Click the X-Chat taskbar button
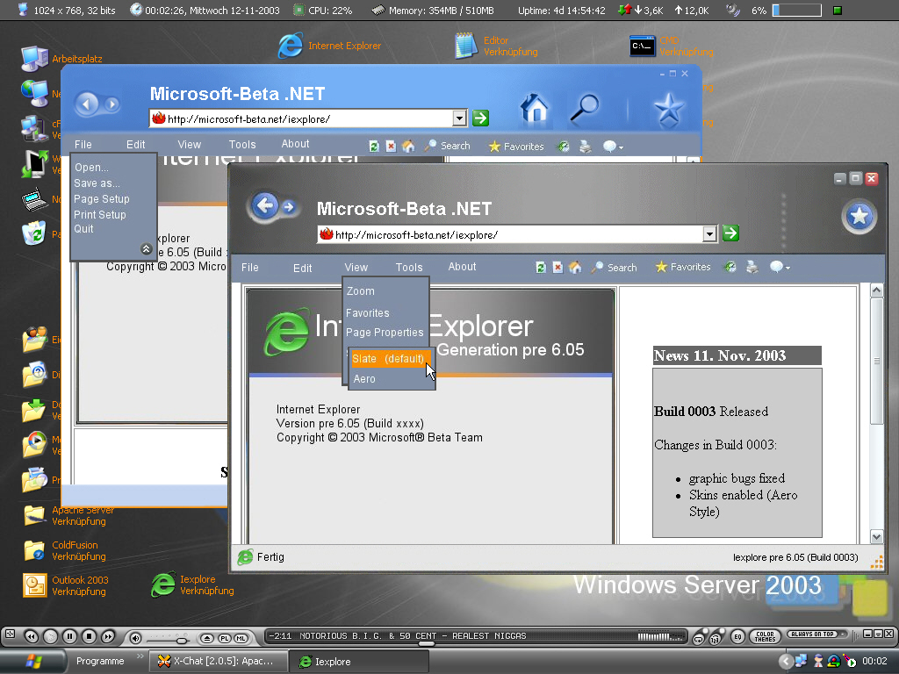This screenshot has width=899, height=674. click(219, 661)
